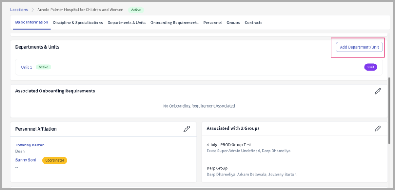The image size is (395, 190).
Task: Click pencil icon in Personnel Affiliation card
Action: [x=187, y=129]
